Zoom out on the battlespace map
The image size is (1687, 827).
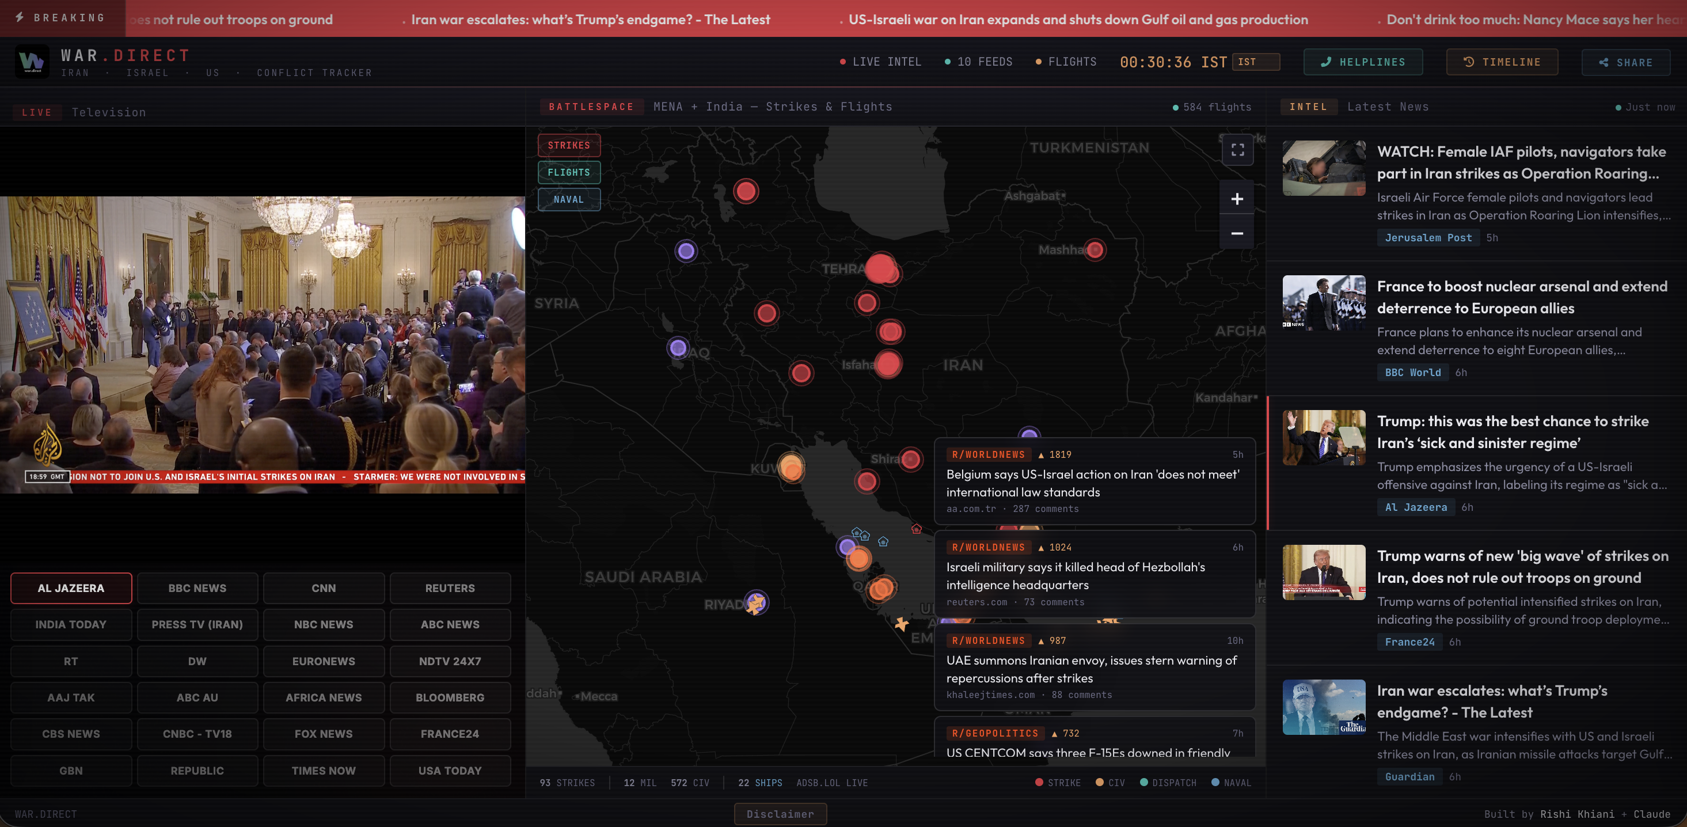pos(1236,233)
